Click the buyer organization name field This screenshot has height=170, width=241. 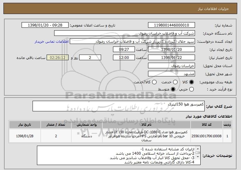tap(125, 33)
